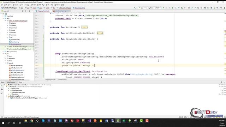Open the Pixel 2 API 24 device dropdown
226x127 pixels.
point(154,8)
